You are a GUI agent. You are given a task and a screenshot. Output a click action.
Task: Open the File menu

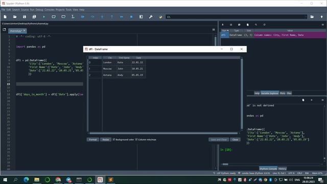(x=3, y=10)
